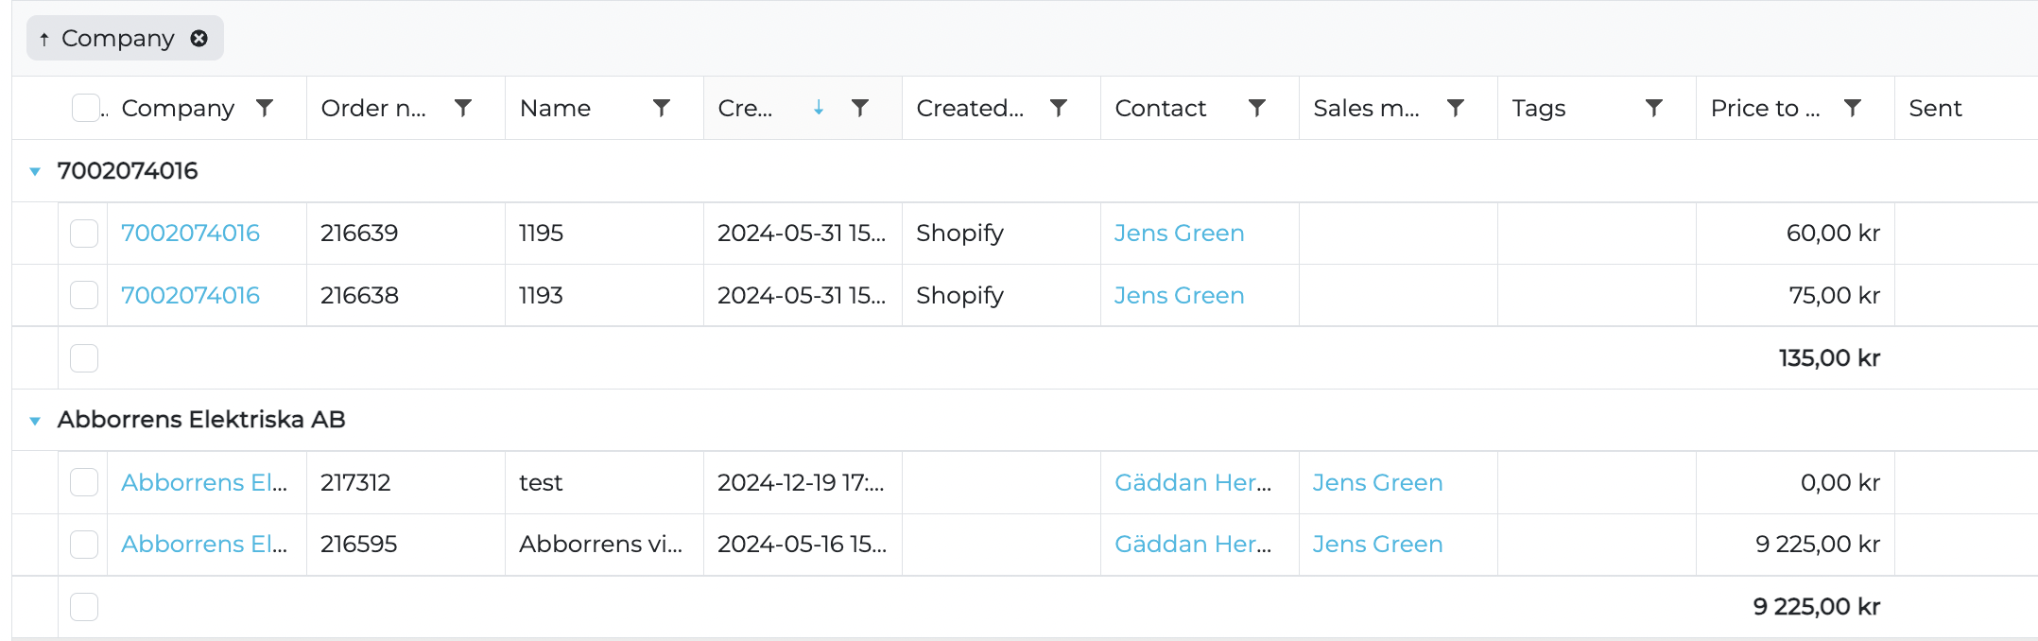Viewport: 2038px width, 641px height.
Task: Check the box for order 216639
Action: point(84,234)
